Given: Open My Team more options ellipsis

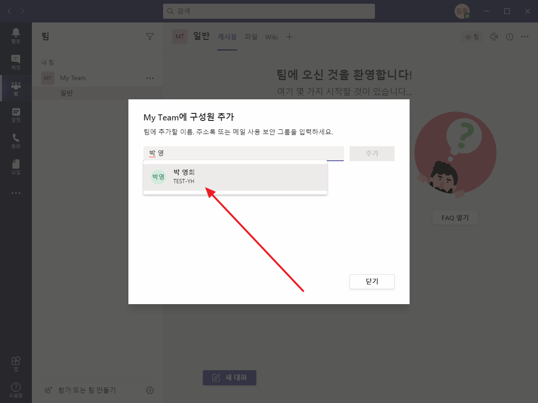Looking at the screenshot, I should click(x=150, y=78).
